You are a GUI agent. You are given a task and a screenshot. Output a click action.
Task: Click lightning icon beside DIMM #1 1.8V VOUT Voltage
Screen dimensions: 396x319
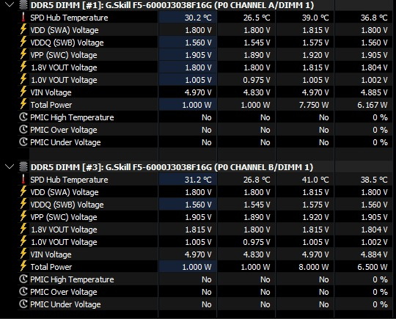click(x=23, y=67)
